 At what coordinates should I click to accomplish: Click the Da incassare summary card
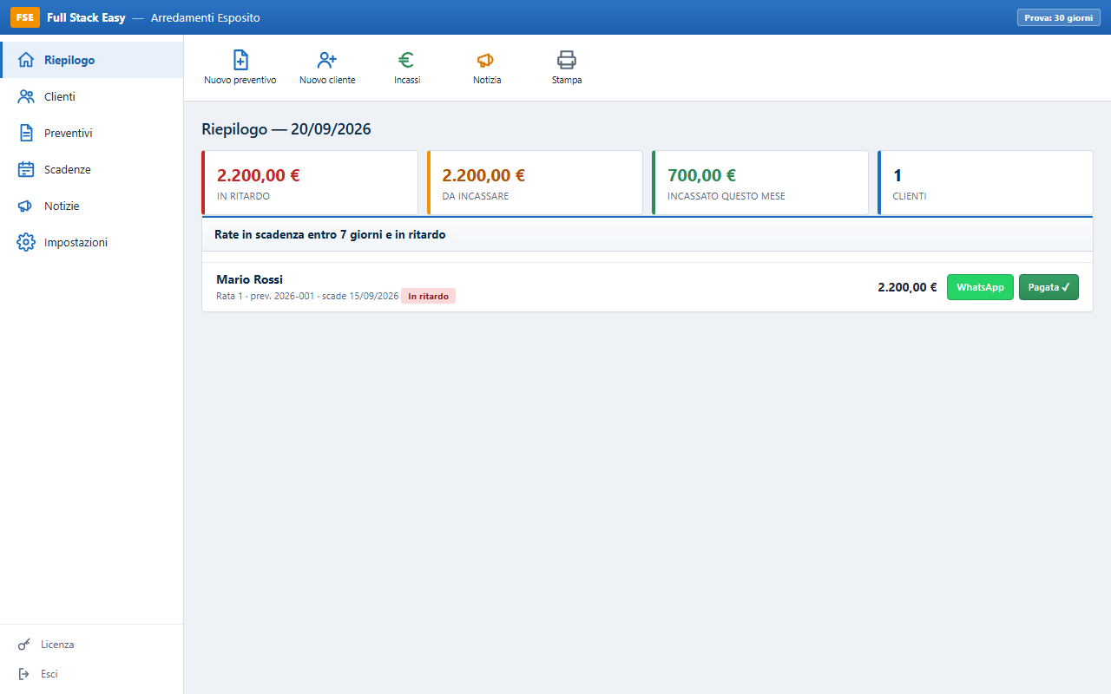535,182
